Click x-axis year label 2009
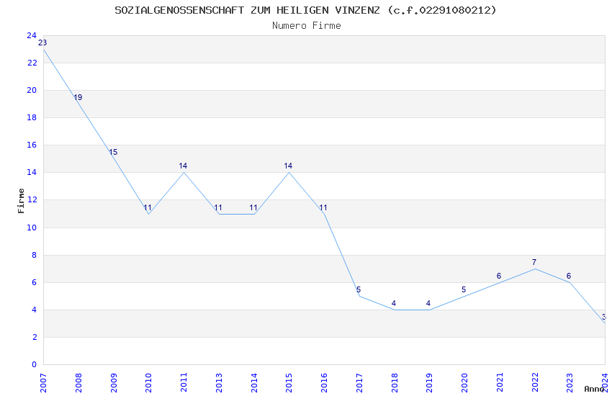 coord(114,383)
